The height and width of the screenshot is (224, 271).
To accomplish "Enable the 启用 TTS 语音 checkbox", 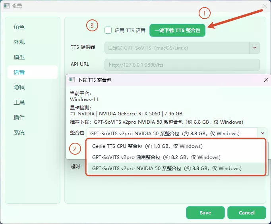I will tap(108, 30).
